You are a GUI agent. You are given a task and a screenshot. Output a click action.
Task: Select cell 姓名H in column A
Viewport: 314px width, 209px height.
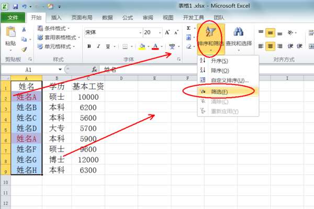tap(27, 170)
